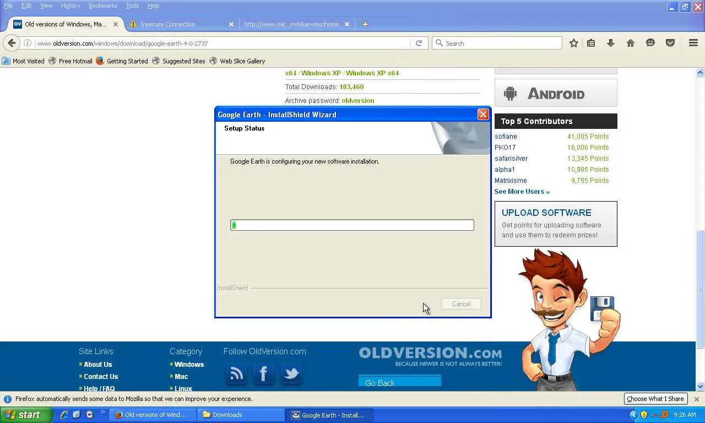705x423 pixels.
Task: Focus the address bar URL field
Action: coord(223,43)
